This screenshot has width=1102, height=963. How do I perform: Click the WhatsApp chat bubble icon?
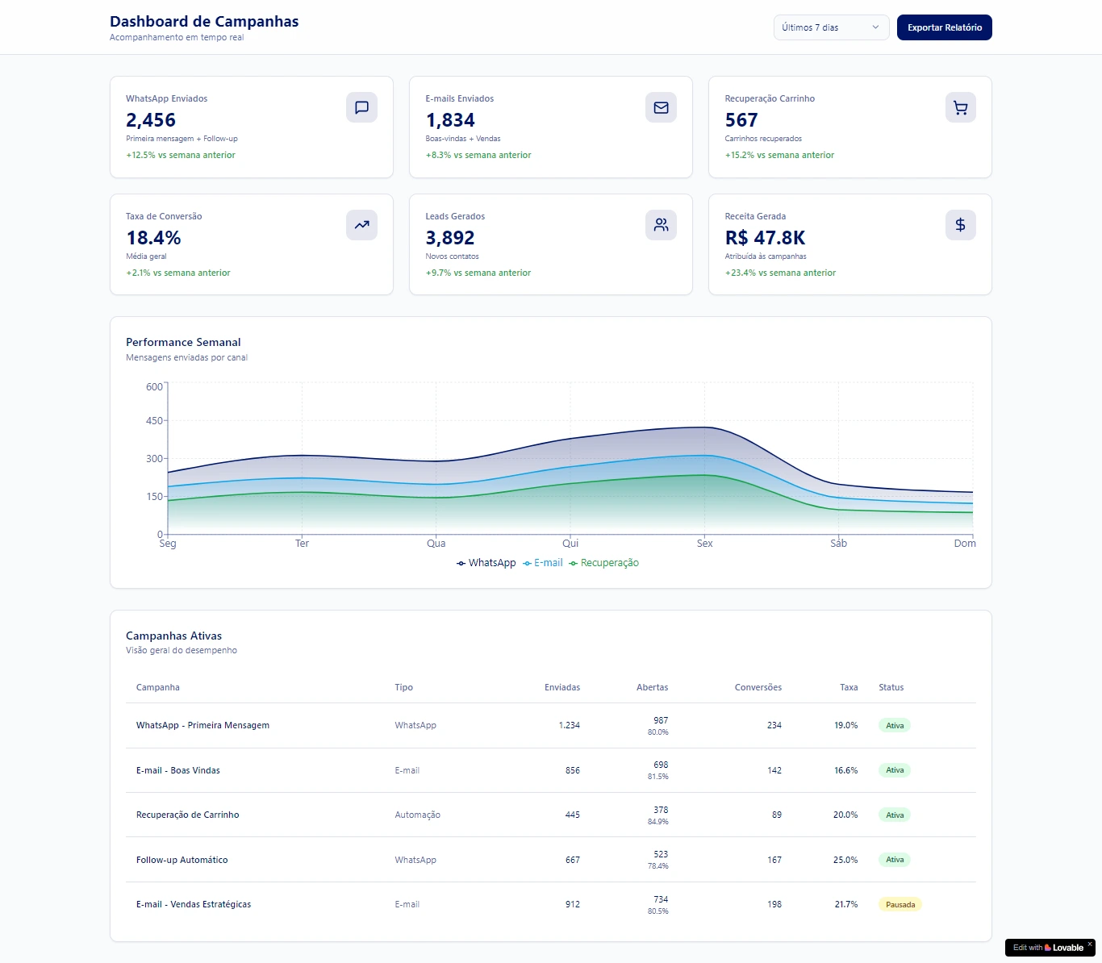361,107
